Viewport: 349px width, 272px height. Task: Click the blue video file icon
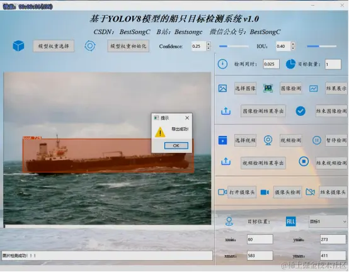(222, 140)
